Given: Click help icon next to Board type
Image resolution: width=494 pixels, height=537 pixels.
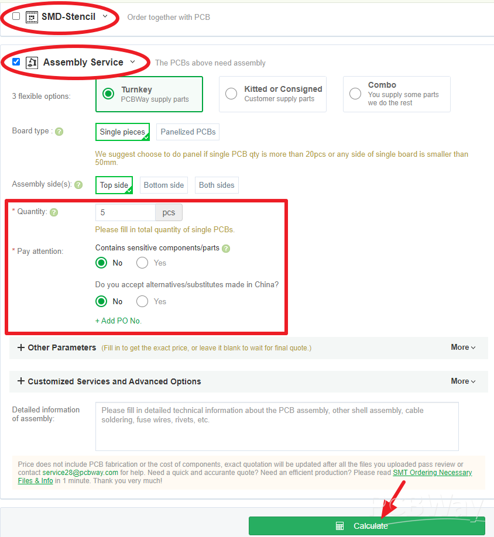Looking at the screenshot, I should (x=59, y=132).
